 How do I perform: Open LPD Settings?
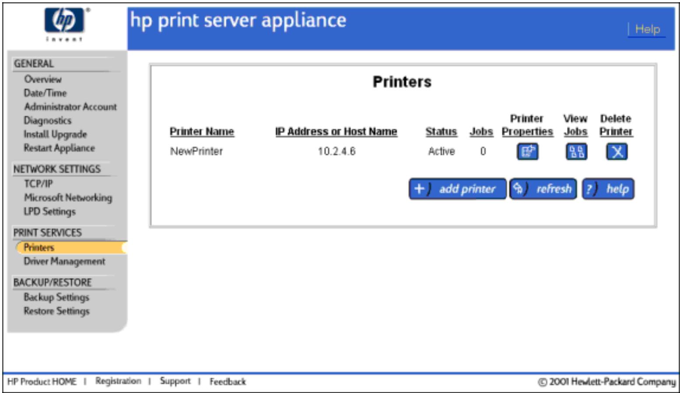(49, 211)
